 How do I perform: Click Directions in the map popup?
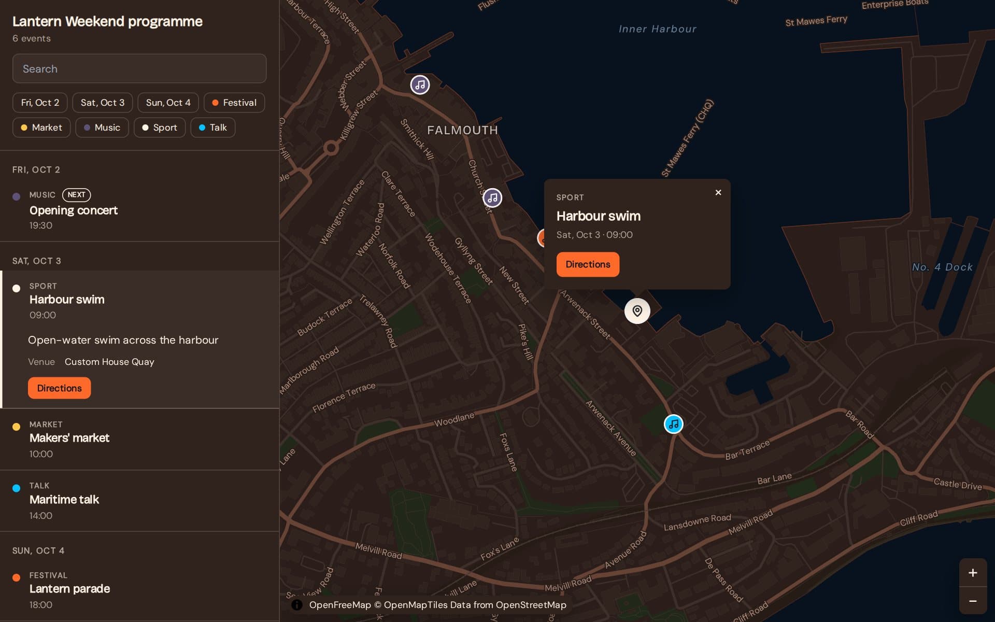pos(588,264)
